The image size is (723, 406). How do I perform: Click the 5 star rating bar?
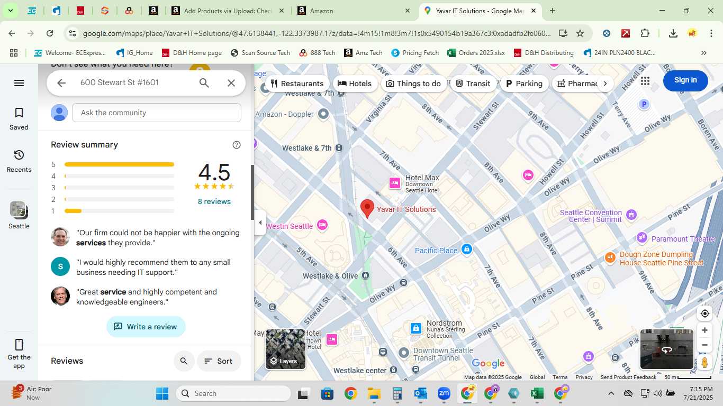coord(119,164)
